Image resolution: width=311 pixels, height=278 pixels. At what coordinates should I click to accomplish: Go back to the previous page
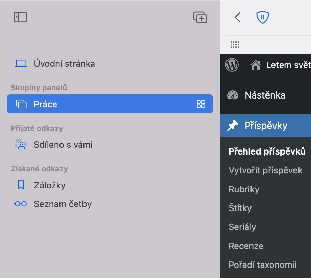click(237, 17)
